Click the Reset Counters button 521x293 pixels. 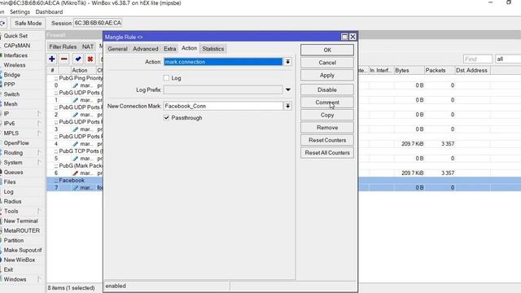click(x=327, y=140)
